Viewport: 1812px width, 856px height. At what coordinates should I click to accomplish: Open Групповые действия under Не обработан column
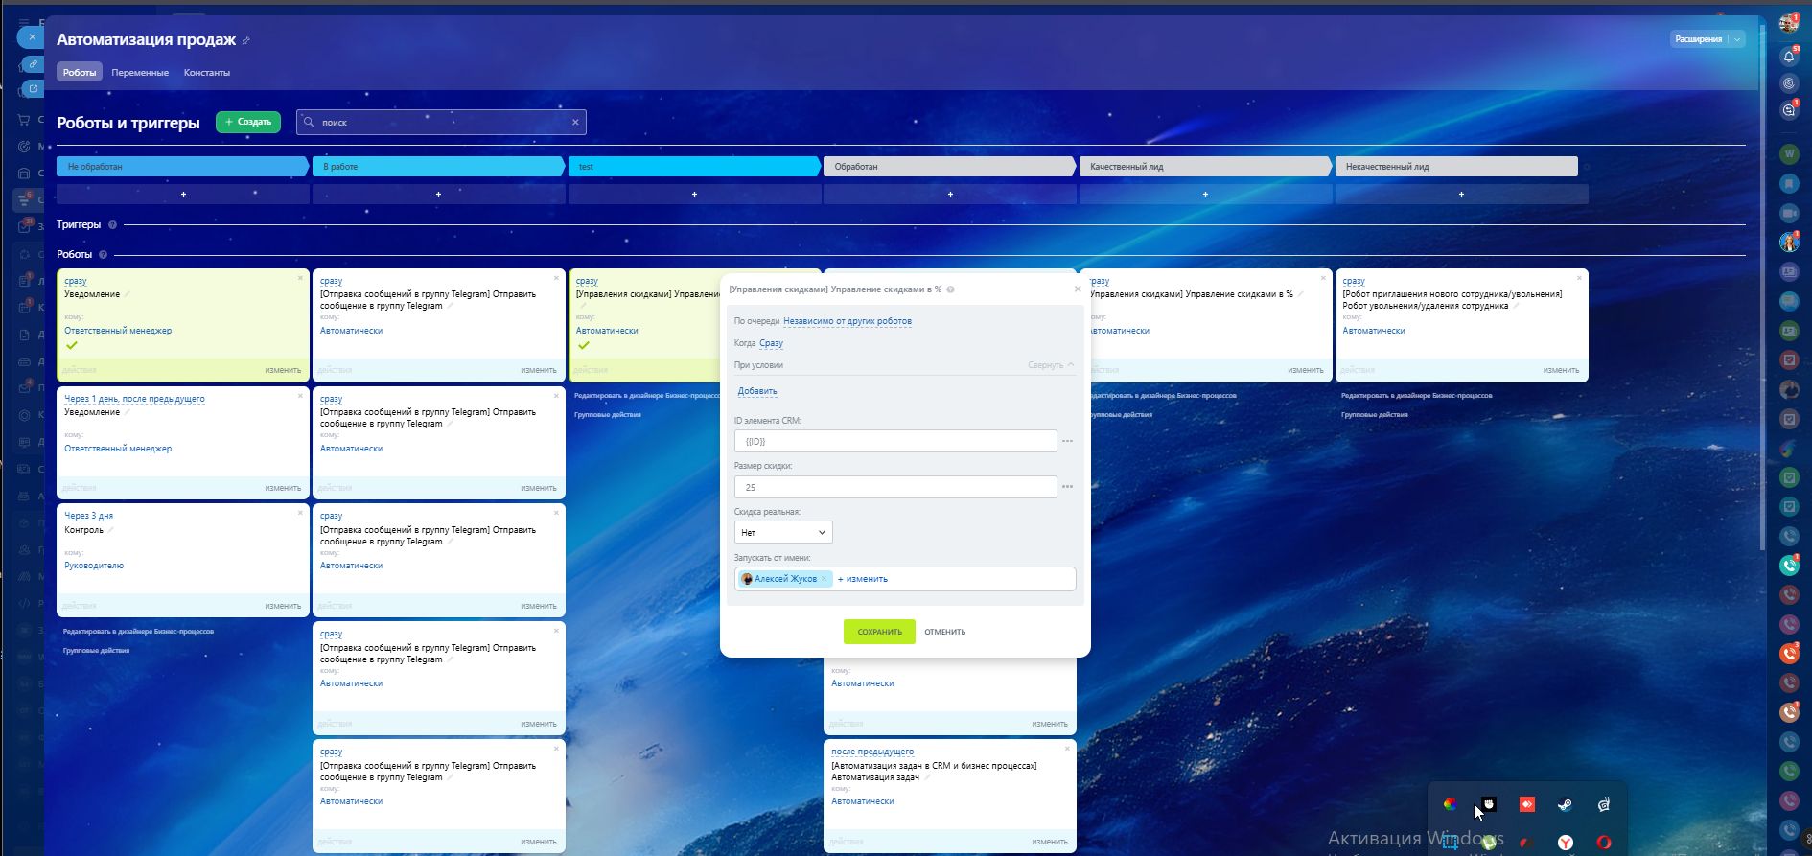click(96, 651)
